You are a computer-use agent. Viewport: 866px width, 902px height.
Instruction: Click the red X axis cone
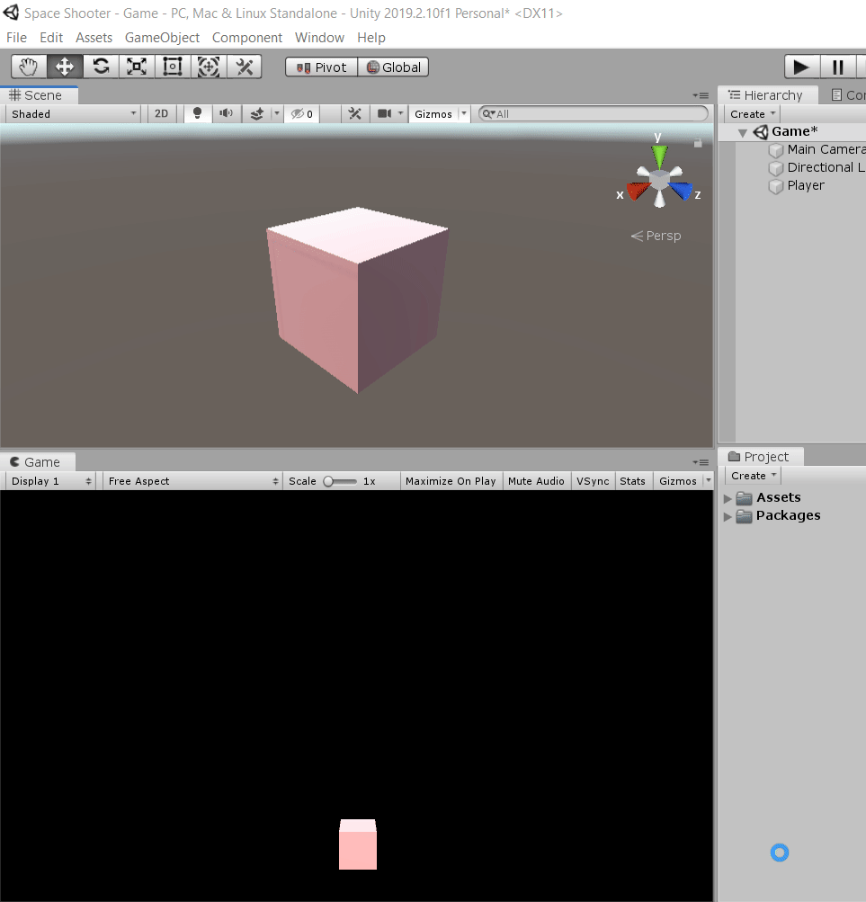tap(638, 191)
